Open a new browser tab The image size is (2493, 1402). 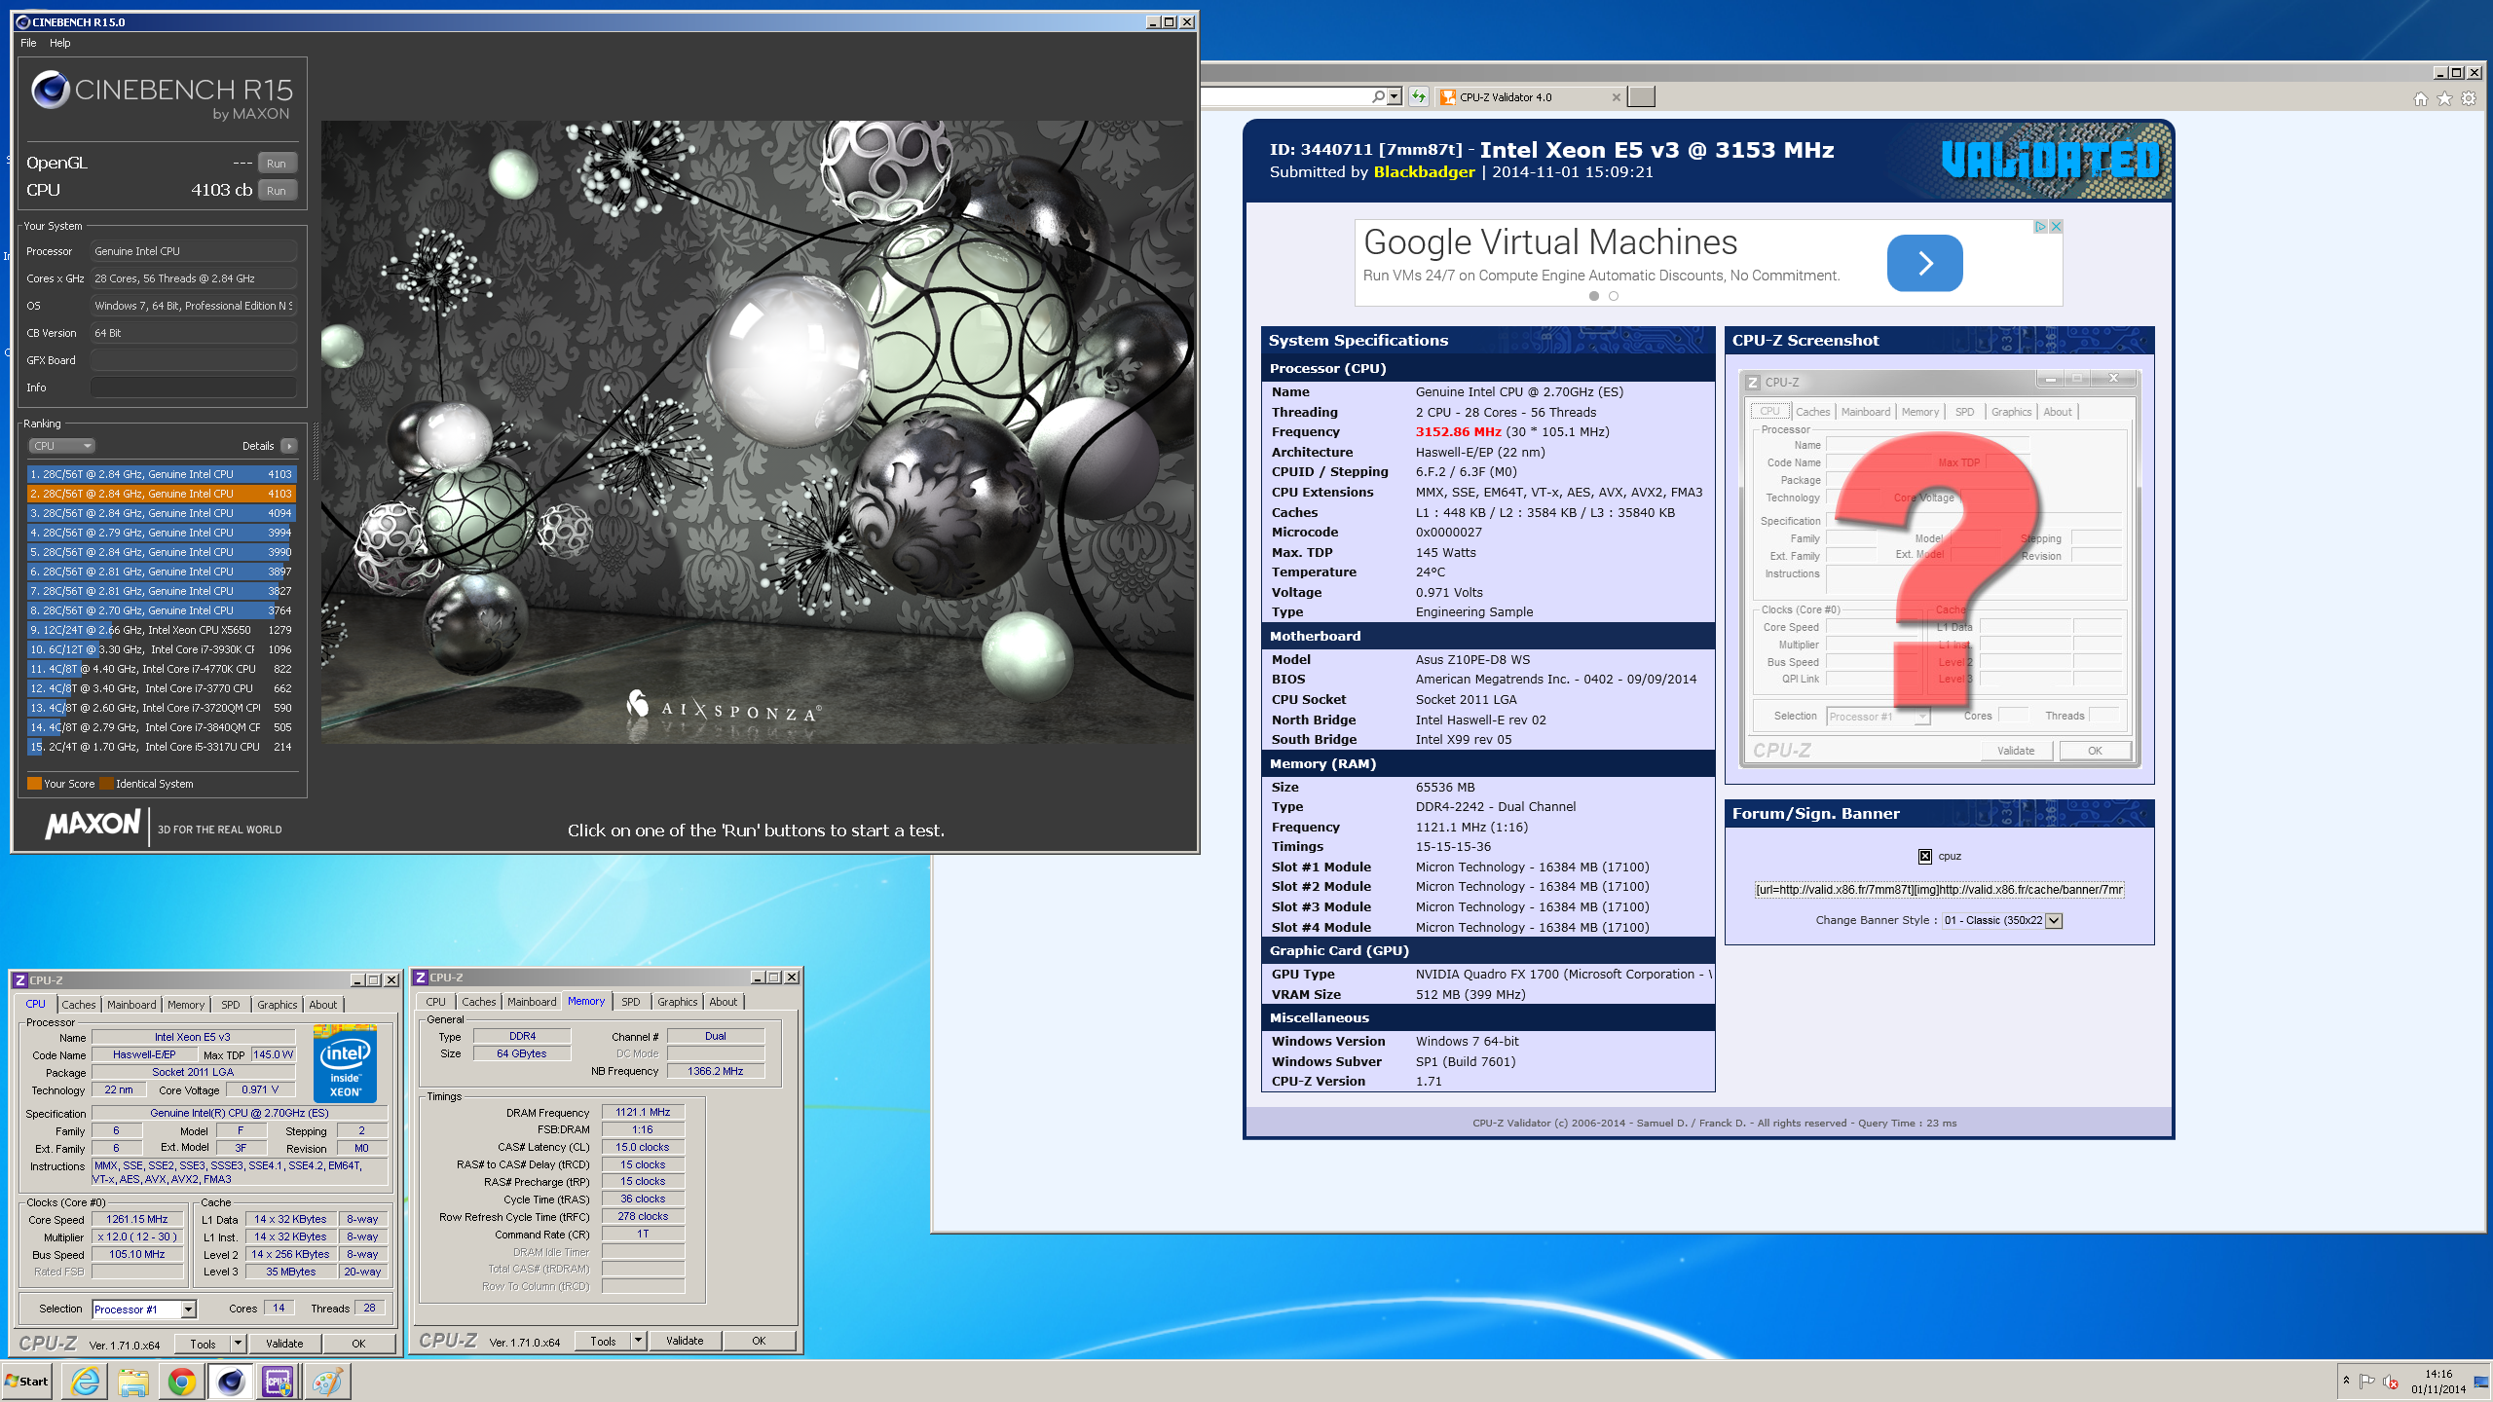pos(1642,96)
